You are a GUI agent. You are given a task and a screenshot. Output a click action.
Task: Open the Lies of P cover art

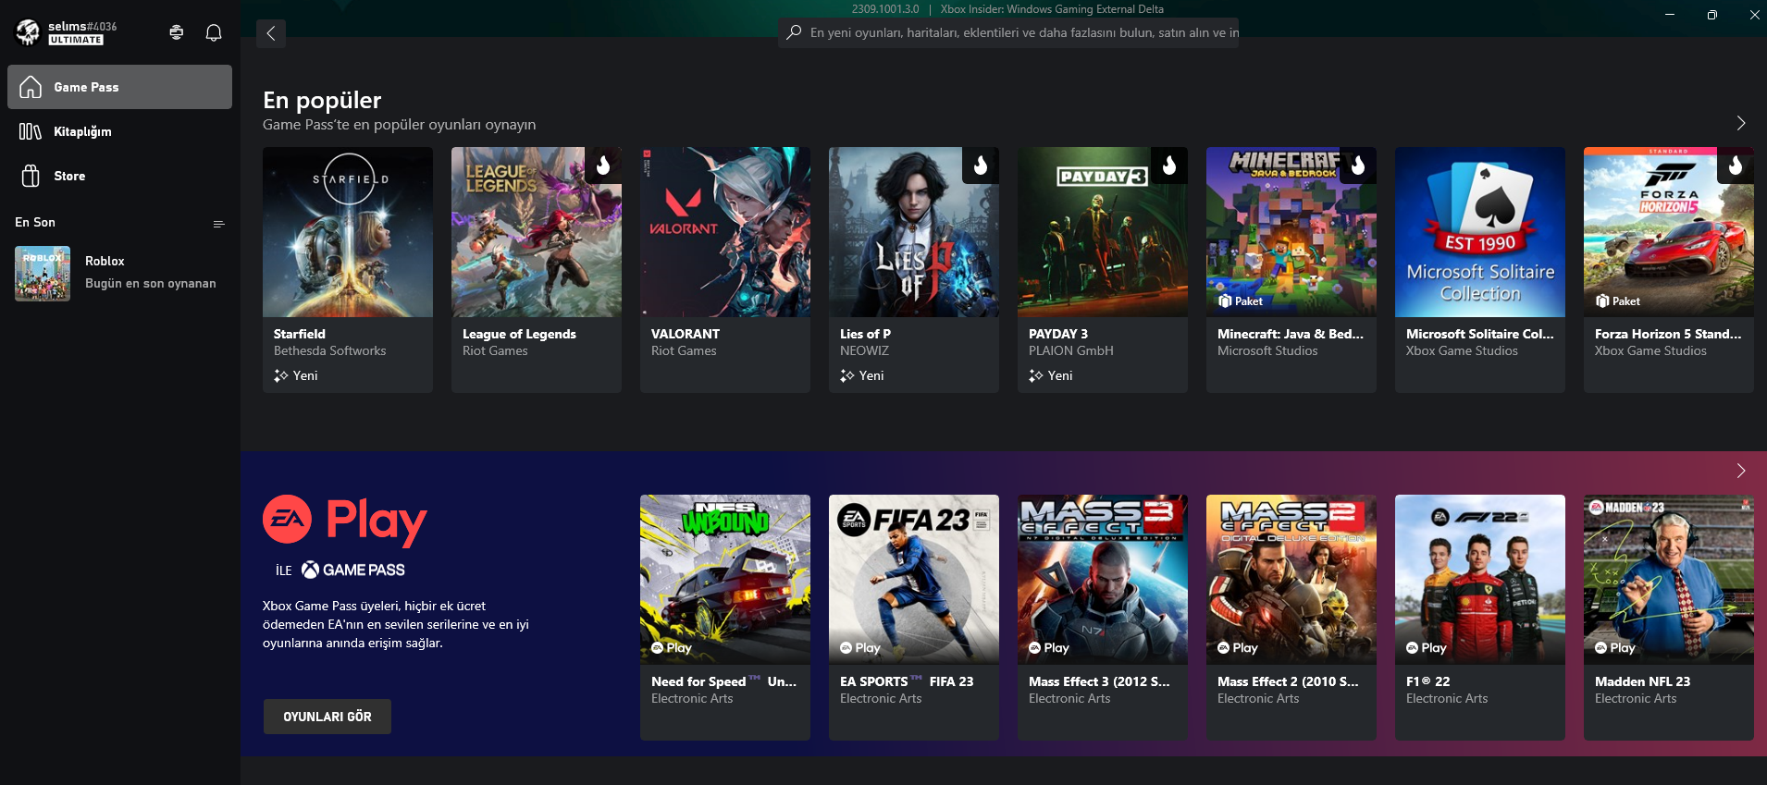(x=914, y=232)
